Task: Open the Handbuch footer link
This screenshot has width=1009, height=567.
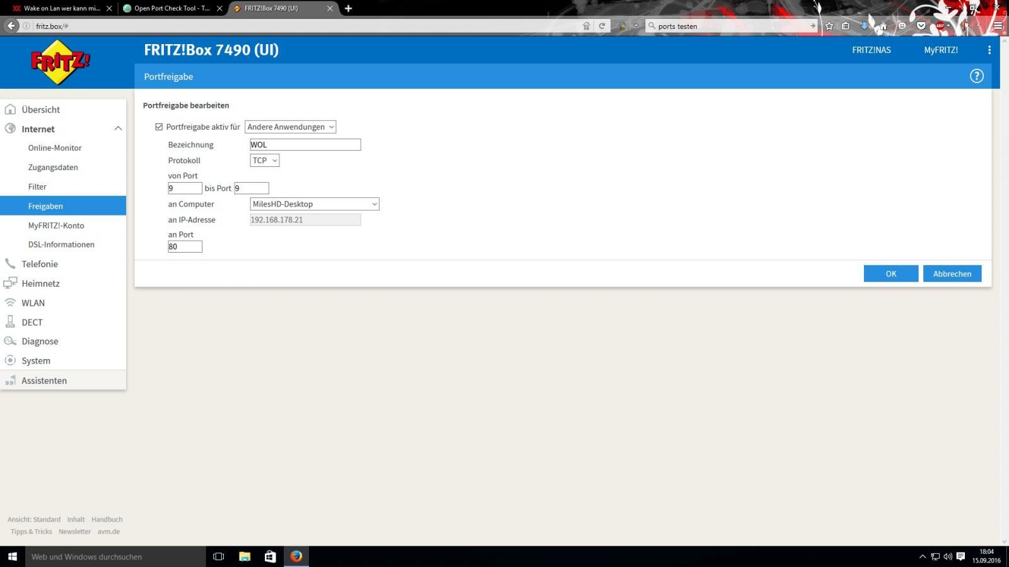Action: pos(107,520)
